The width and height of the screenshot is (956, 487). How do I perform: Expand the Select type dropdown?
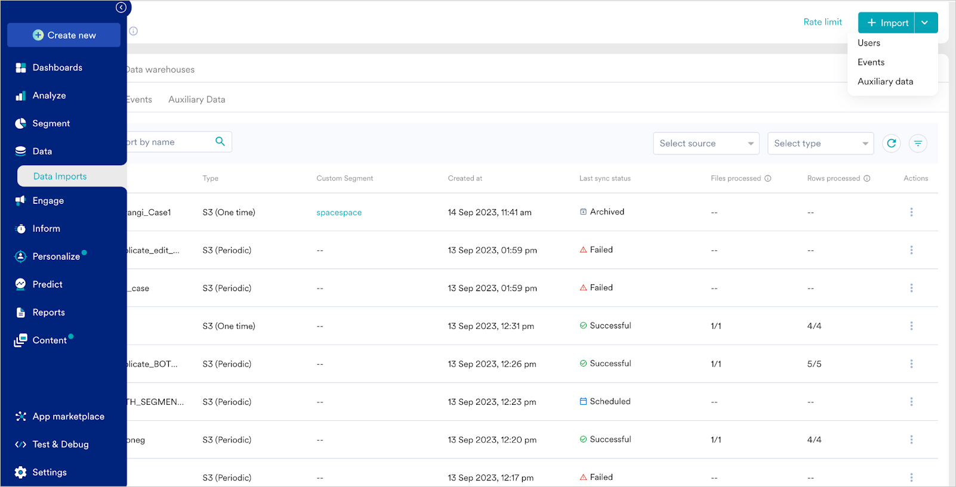point(820,144)
